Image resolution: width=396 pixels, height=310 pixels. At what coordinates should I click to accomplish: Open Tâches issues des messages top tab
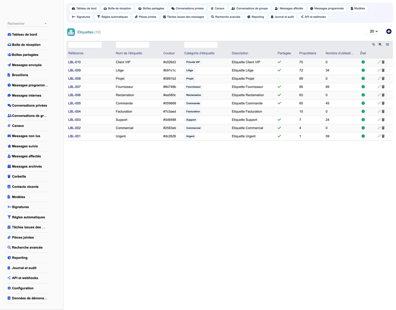(183, 17)
